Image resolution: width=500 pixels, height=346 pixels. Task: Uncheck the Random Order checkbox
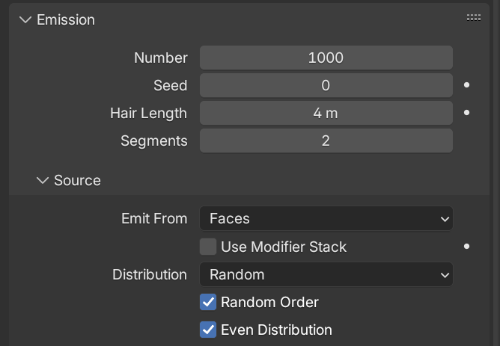(208, 302)
